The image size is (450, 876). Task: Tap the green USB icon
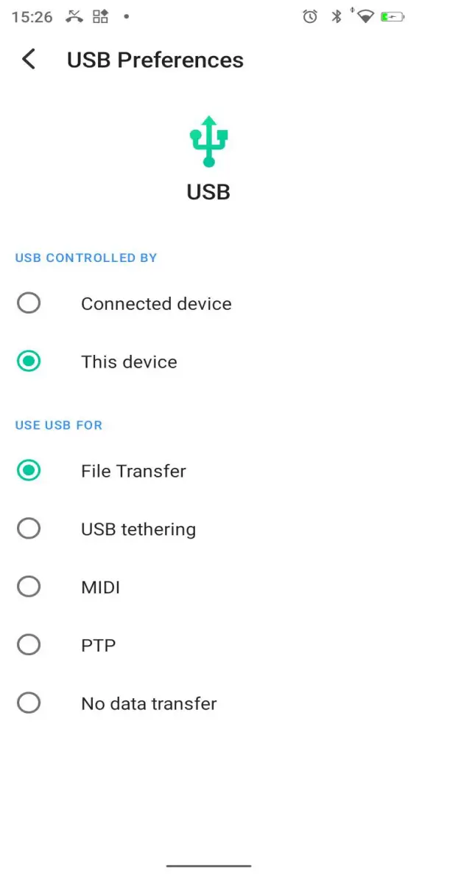pos(208,140)
